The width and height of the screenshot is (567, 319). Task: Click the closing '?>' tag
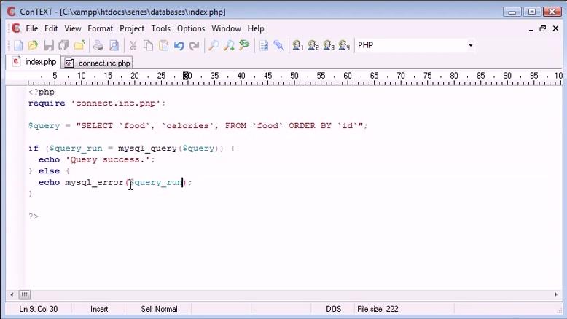34,216
